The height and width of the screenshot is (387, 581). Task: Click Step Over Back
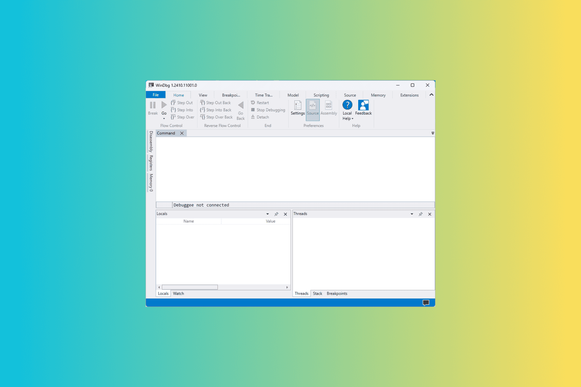click(x=216, y=117)
